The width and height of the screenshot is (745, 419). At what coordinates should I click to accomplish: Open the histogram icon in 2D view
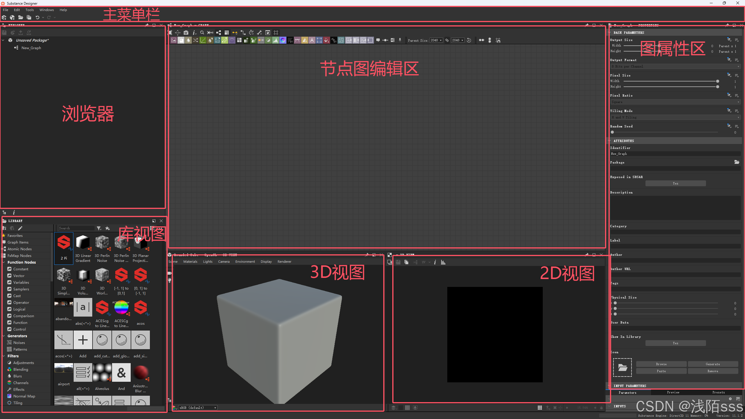(x=443, y=262)
